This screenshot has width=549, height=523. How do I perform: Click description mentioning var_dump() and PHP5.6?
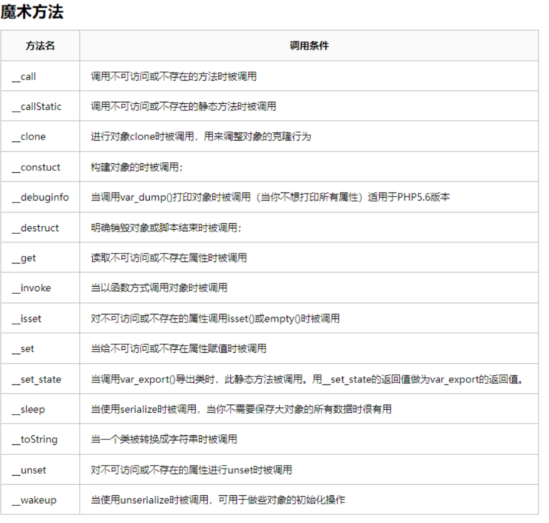(x=270, y=198)
